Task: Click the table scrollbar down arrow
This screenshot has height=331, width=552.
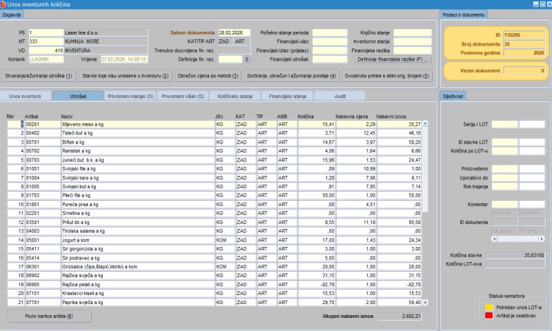Action: click(425, 303)
